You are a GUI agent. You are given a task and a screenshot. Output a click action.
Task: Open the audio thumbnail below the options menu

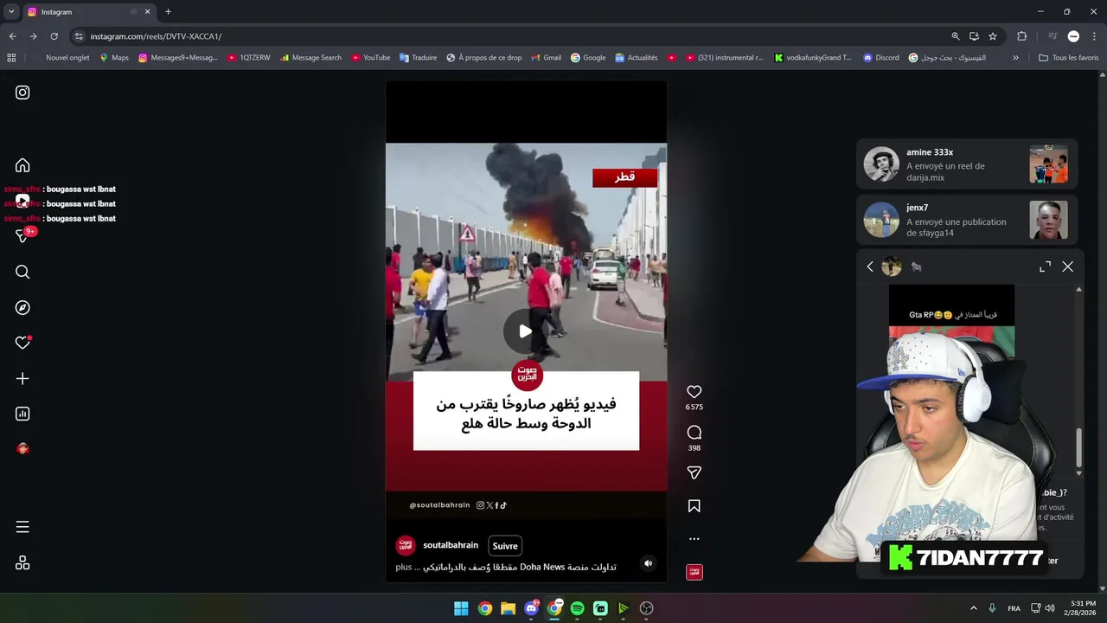694,572
